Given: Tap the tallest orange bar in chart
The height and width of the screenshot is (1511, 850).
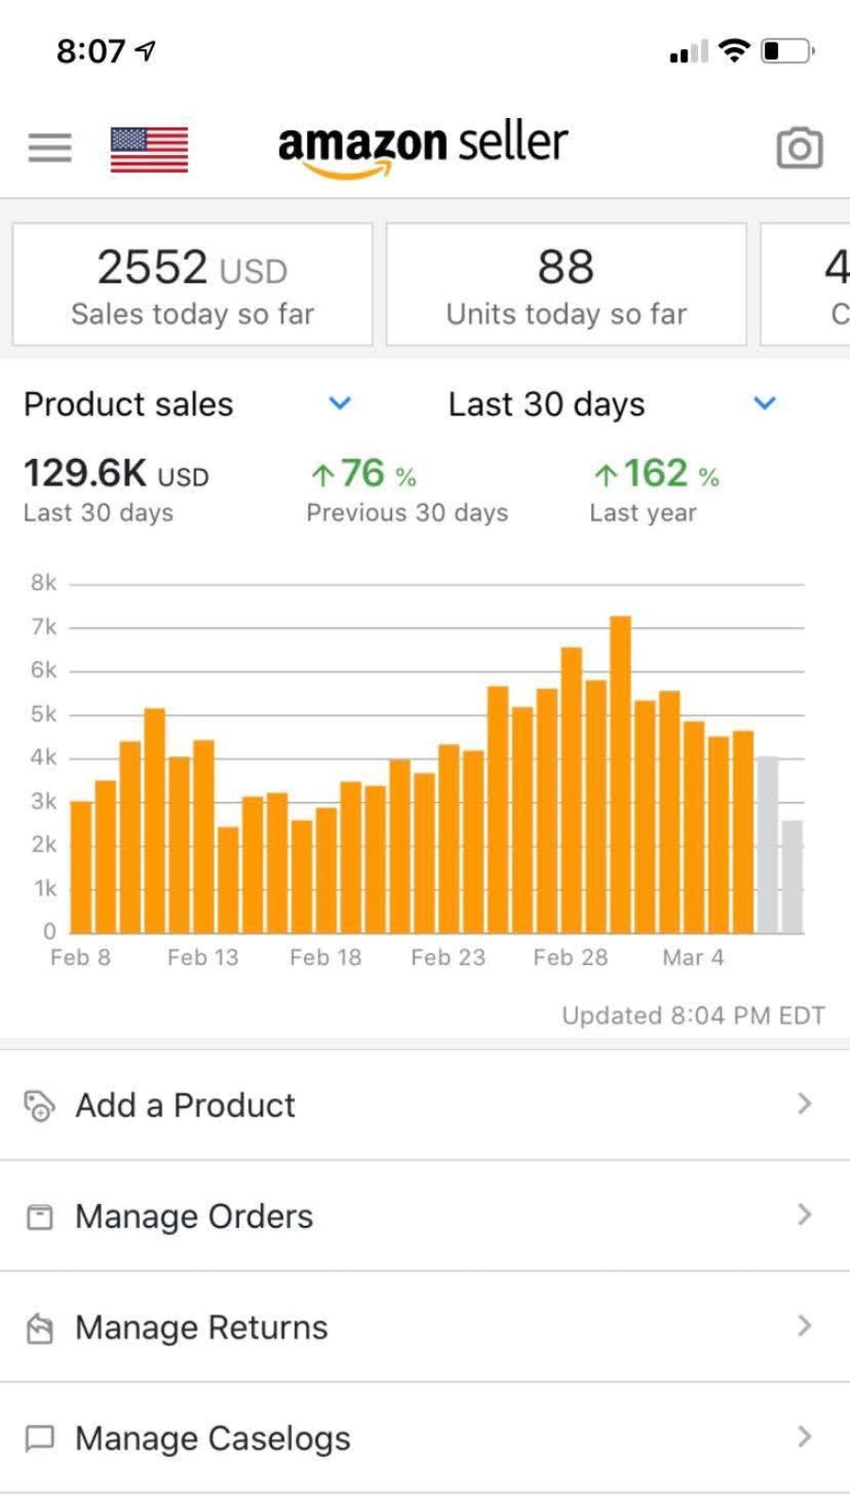Looking at the screenshot, I should (620, 774).
